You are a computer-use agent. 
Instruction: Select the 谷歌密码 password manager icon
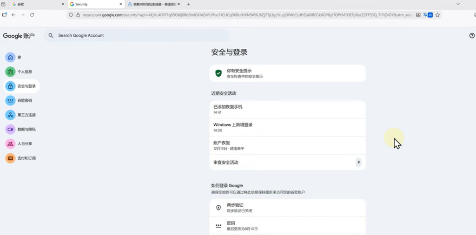click(10, 100)
